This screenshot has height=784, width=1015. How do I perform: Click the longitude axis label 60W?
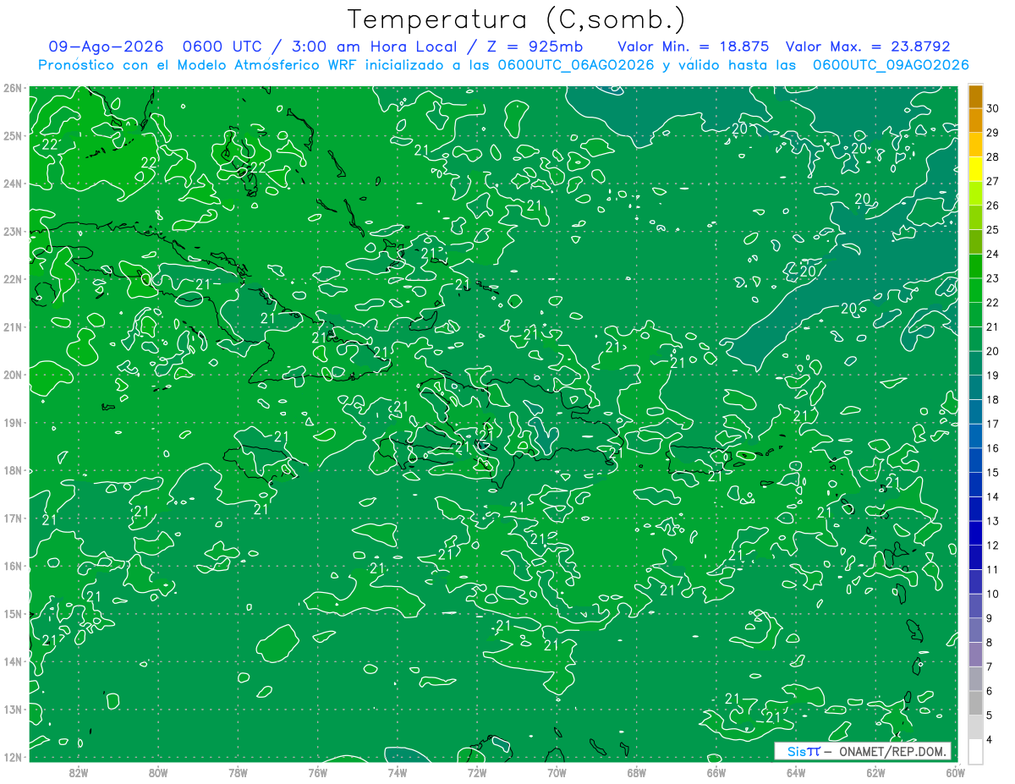pos(955,772)
